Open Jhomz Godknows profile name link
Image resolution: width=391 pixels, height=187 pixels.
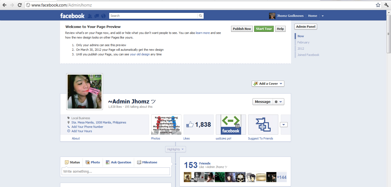point(290,16)
